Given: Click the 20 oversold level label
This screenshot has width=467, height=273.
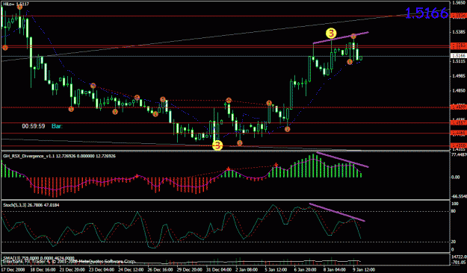Looking at the screenshot, I should (x=454, y=242).
